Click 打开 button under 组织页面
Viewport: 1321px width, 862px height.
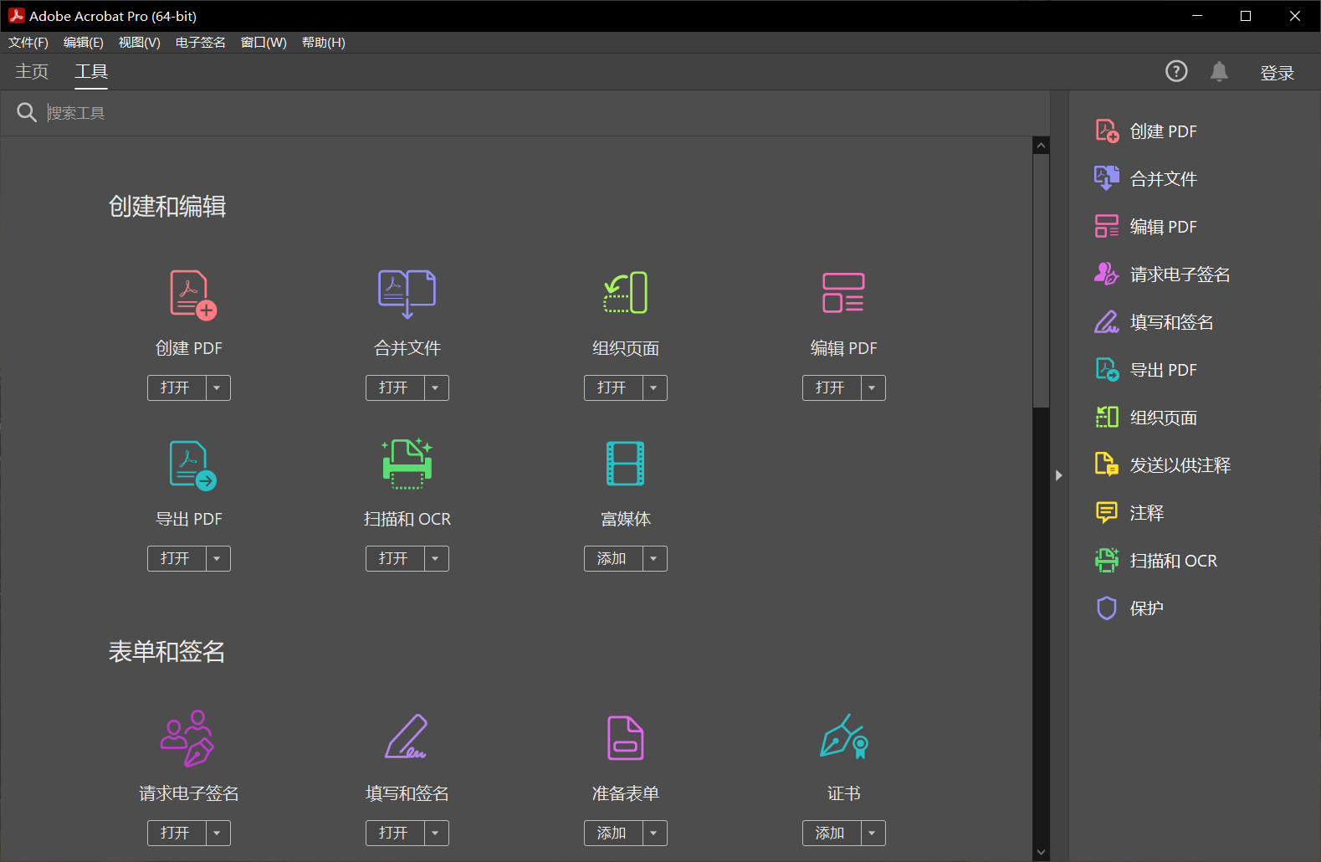coord(612,388)
